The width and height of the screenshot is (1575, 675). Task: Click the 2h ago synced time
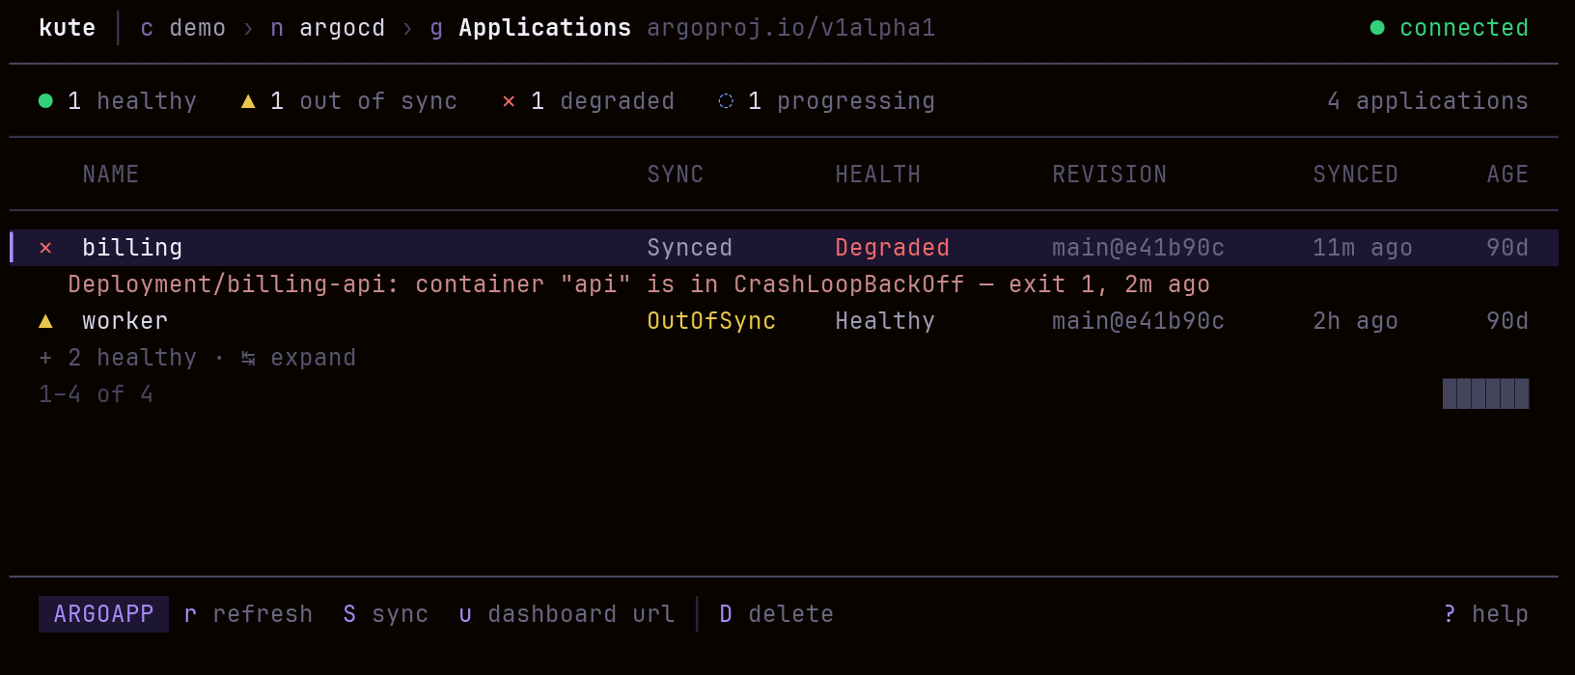[1356, 321]
